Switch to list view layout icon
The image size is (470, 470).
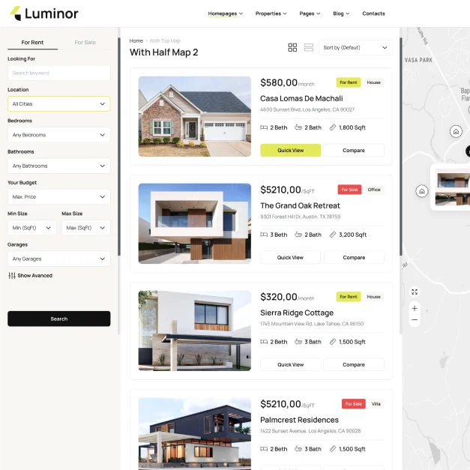(x=309, y=47)
